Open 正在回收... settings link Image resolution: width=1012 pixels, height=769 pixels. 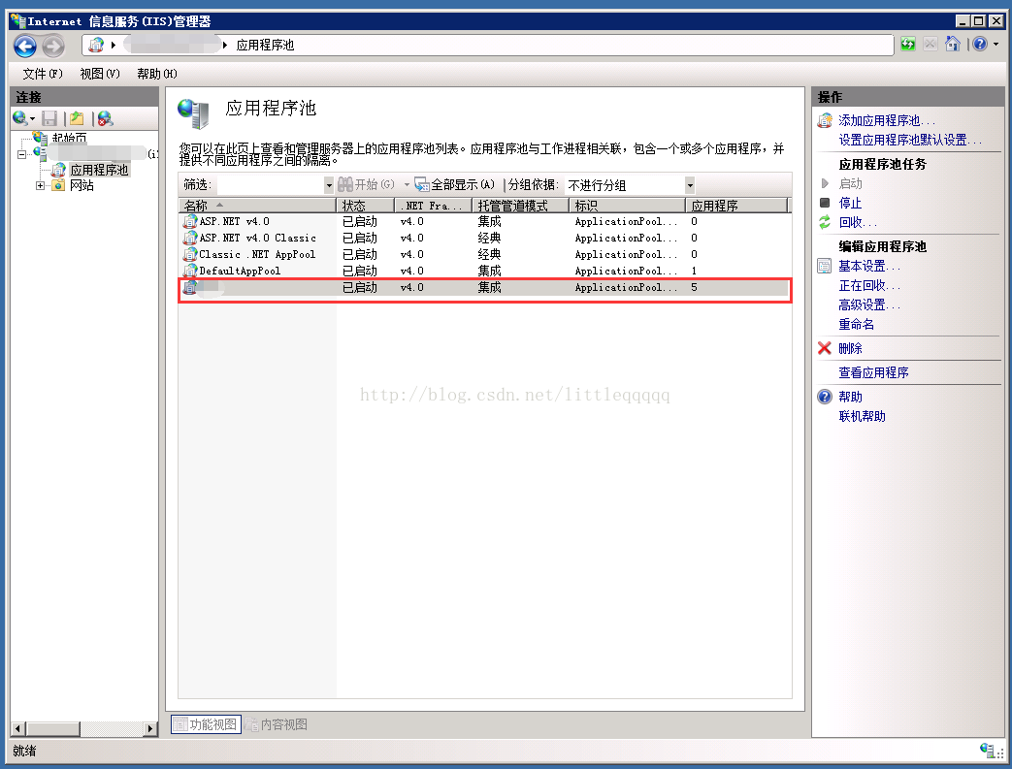[x=868, y=285]
